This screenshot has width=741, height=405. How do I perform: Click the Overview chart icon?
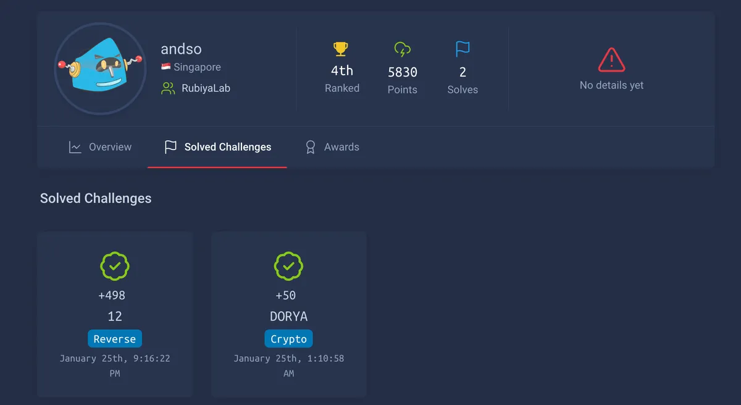(x=75, y=147)
